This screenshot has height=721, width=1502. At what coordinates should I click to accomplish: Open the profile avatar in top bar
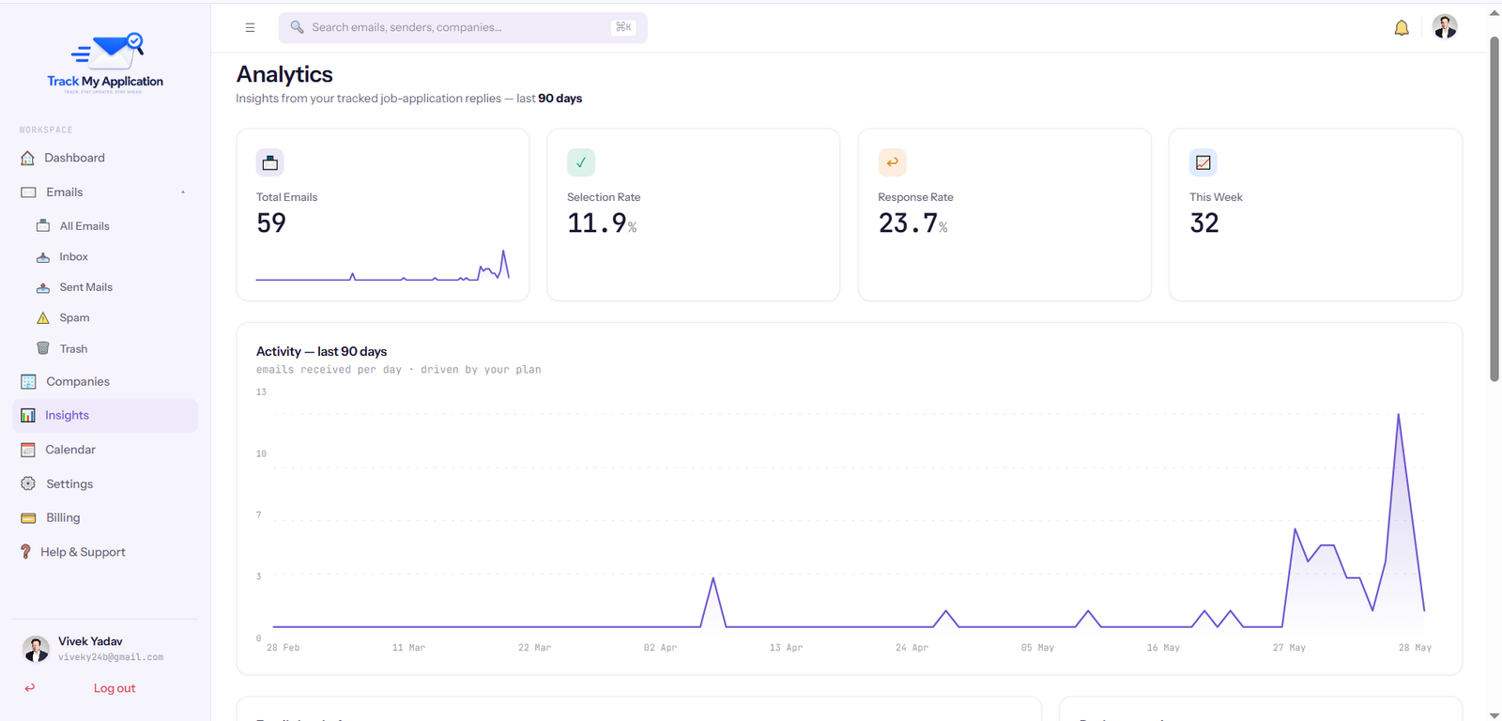point(1445,27)
